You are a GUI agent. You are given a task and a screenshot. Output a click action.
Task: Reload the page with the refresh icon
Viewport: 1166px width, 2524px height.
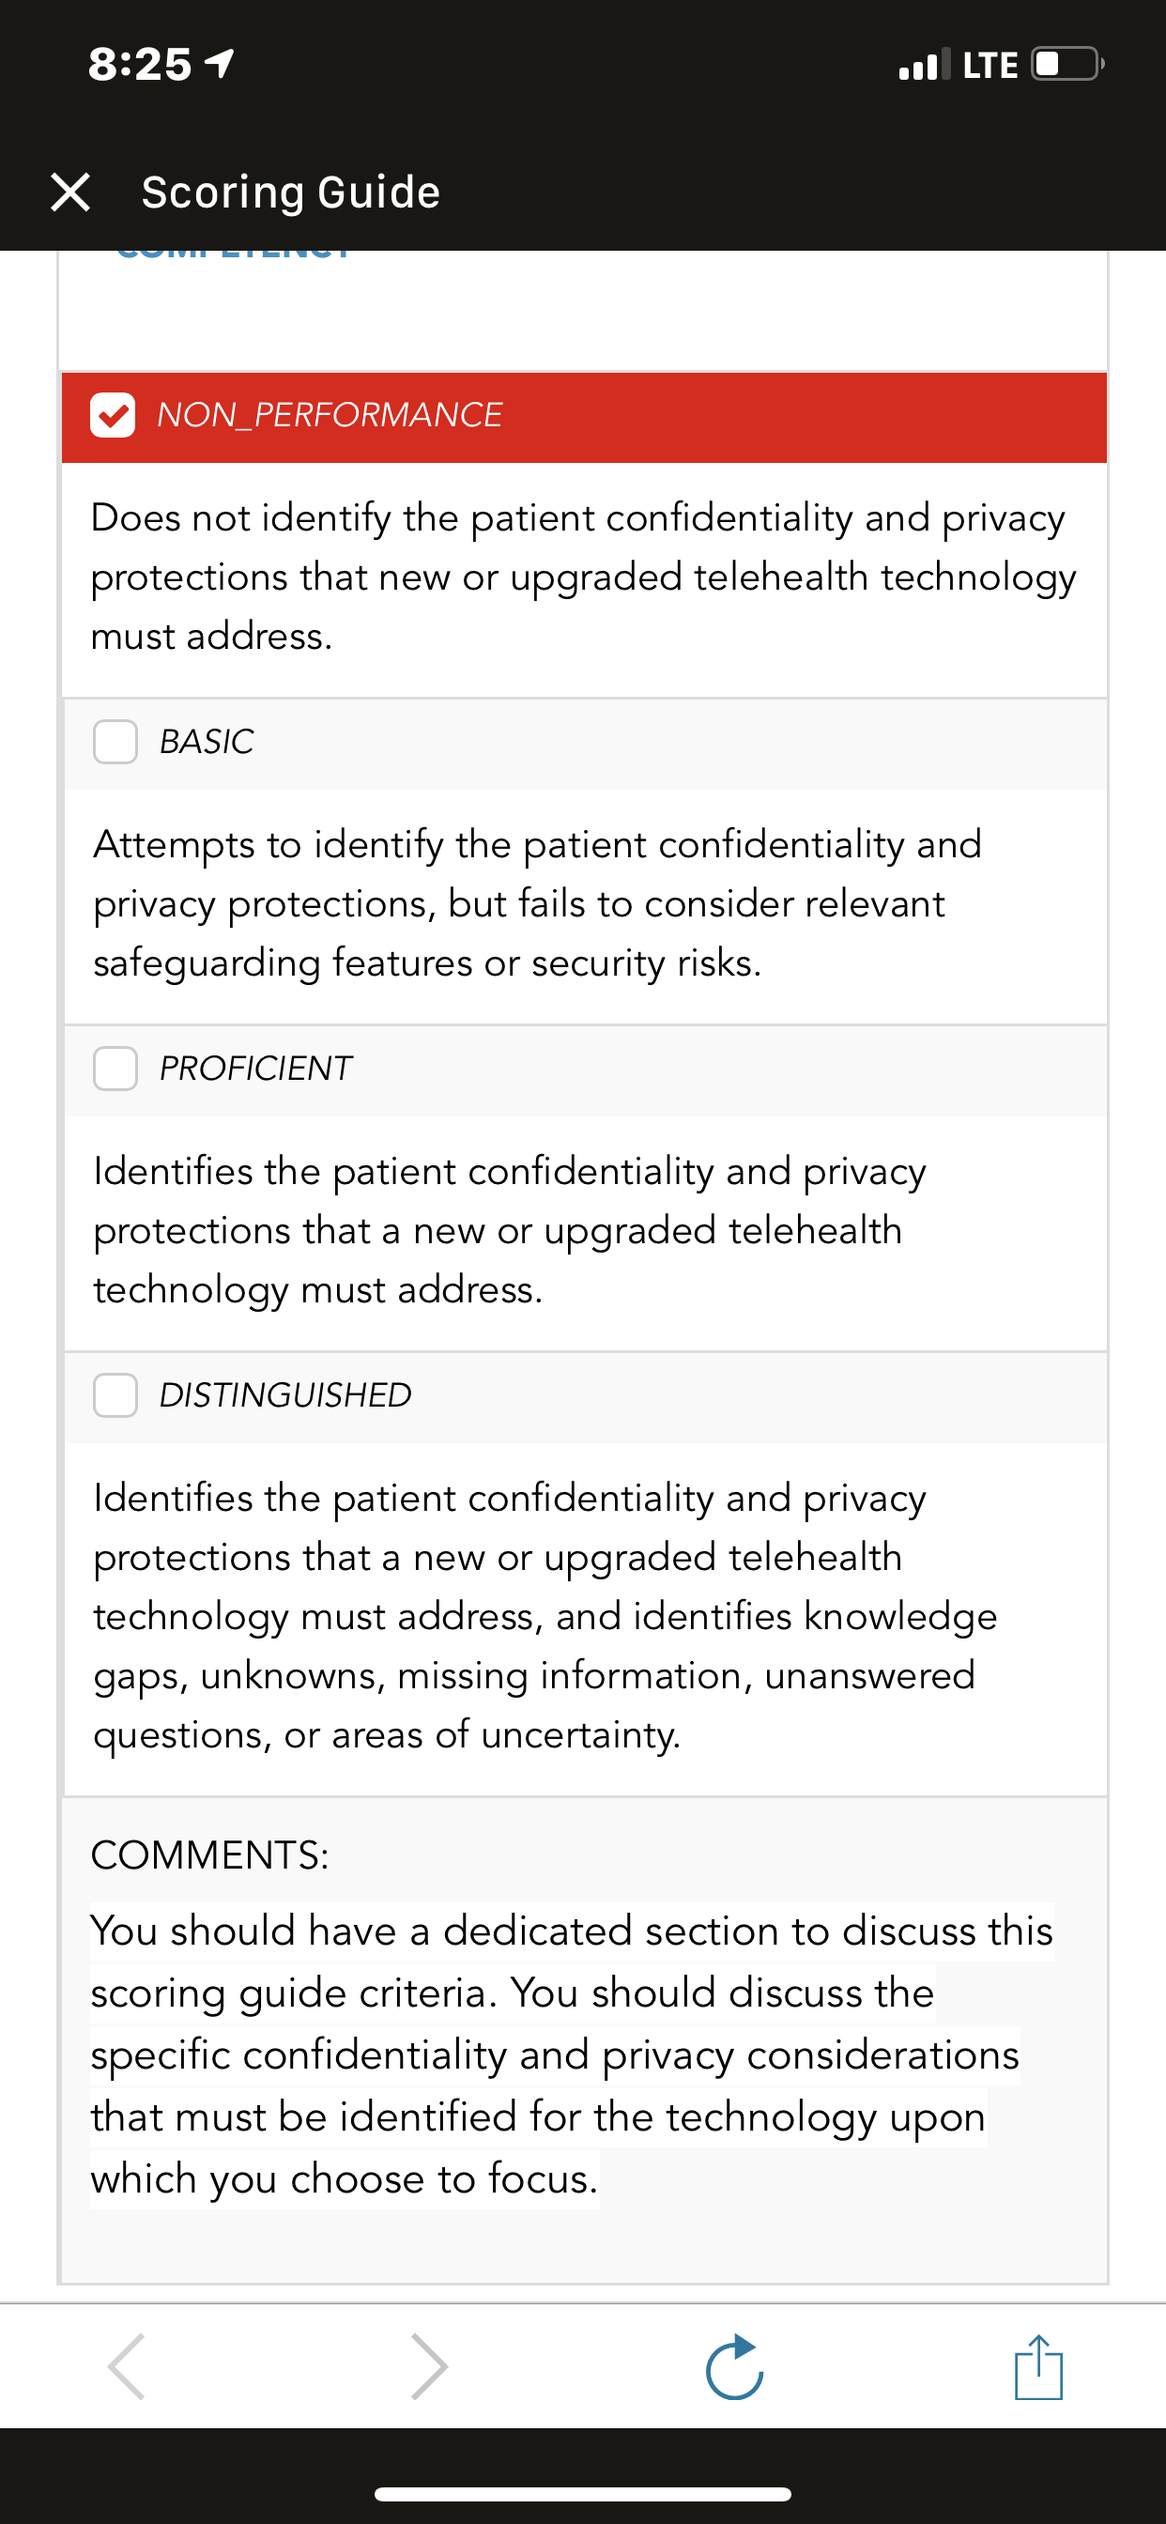(x=735, y=2366)
